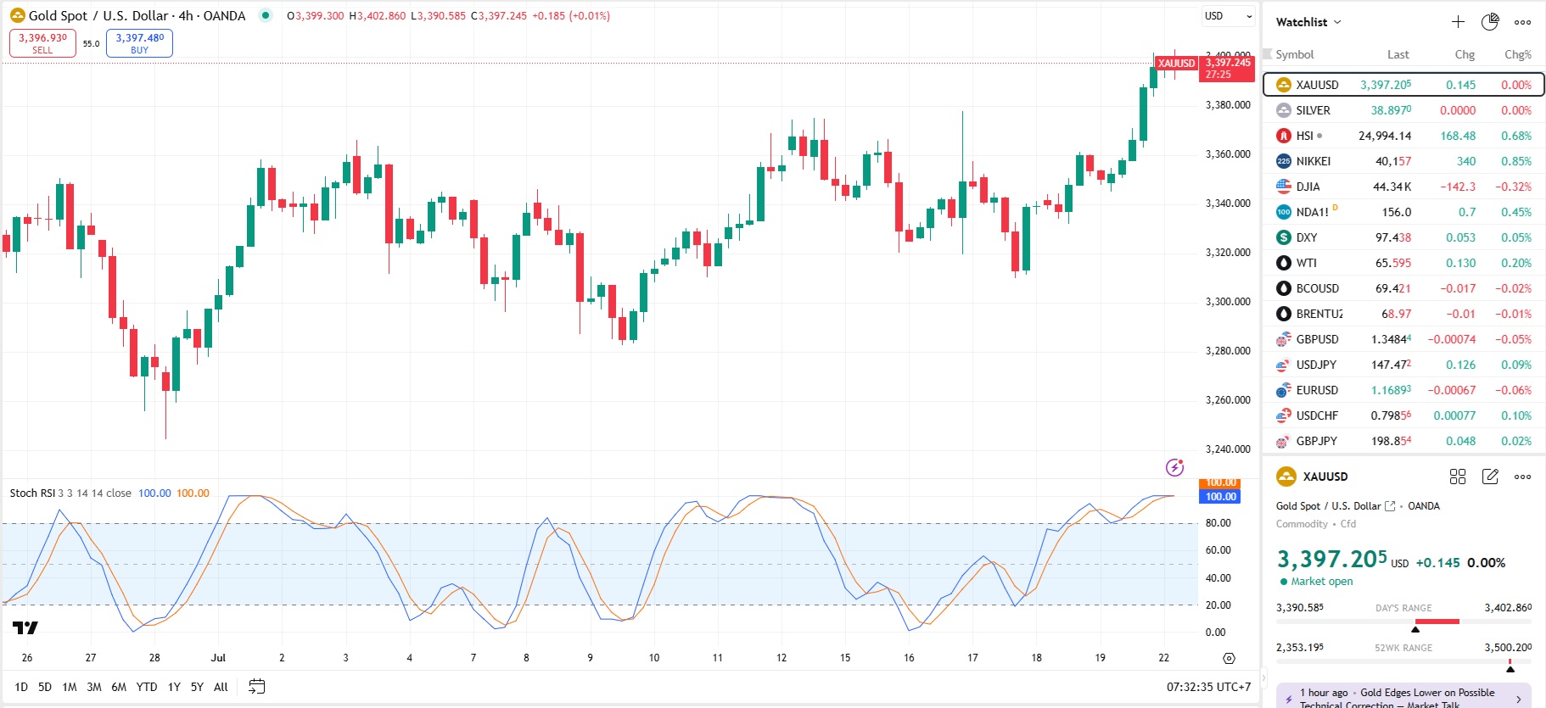
Task: Switch to the YTD time range
Action: click(147, 687)
